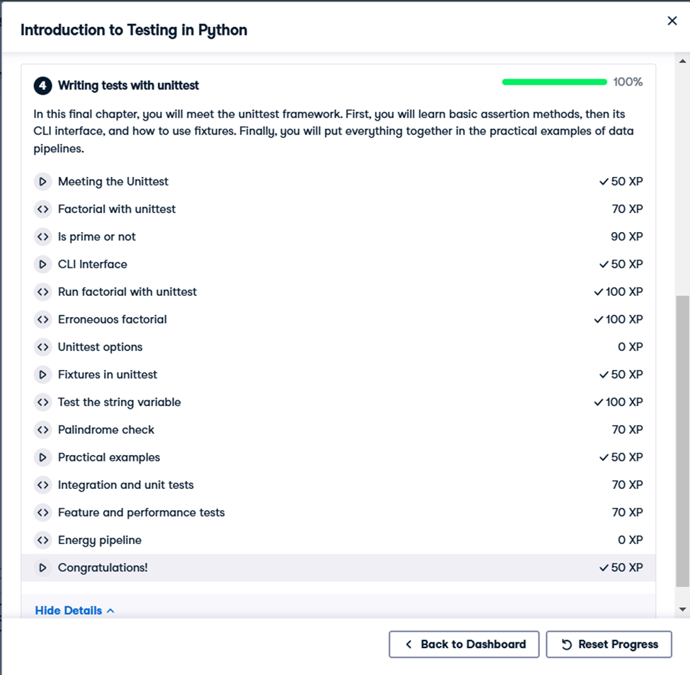The image size is (690, 675).
Task: Click the video icon beside Meeting the Unittest
Action: pyautogui.click(x=42, y=181)
